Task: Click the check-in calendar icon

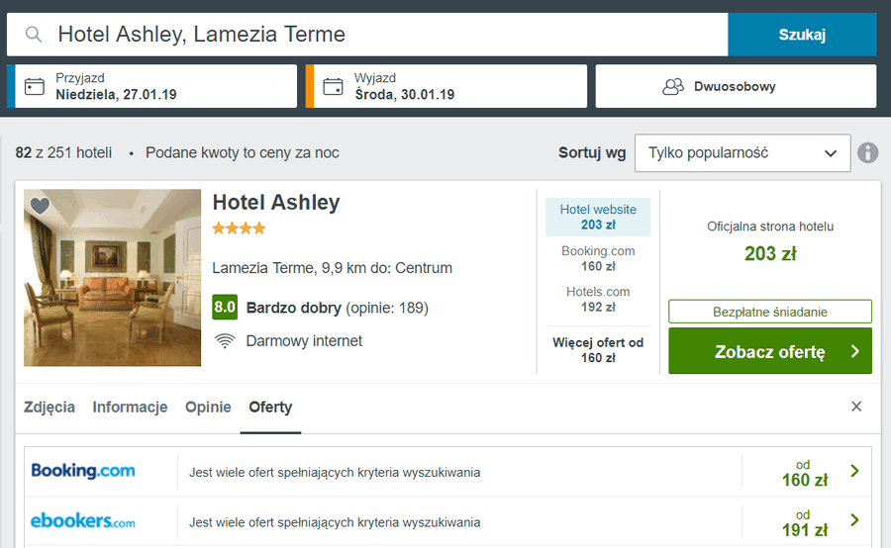Action: pyautogui.click(x=35, y=86)
